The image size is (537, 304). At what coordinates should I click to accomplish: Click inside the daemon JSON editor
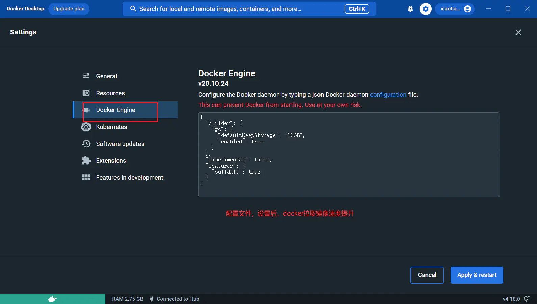click(x=349, y=155)
